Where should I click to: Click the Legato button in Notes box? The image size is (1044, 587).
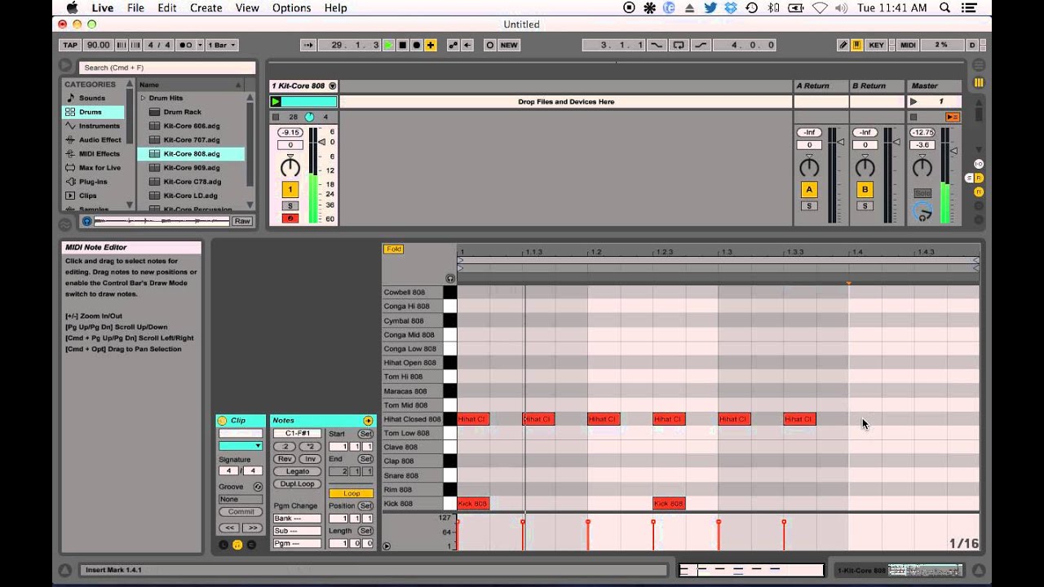click(298, 471)
